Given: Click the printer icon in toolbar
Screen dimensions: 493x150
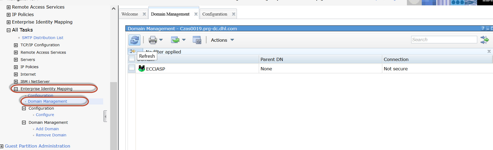Looking at the screenshot, I should [153, 40].
